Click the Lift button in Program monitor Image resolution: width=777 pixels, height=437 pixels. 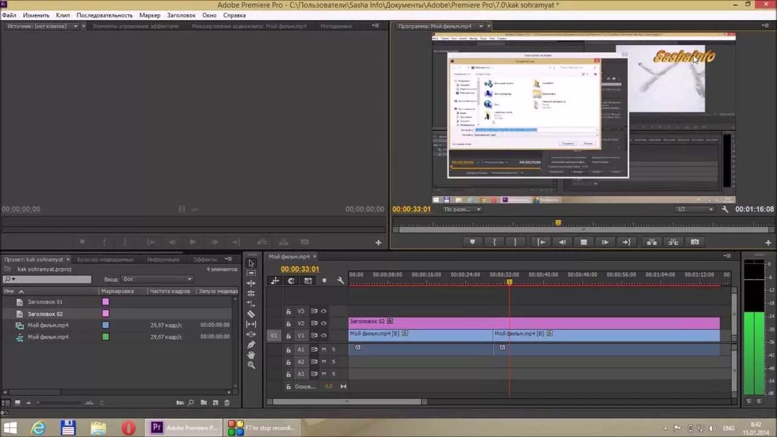[x=652, y=242]
